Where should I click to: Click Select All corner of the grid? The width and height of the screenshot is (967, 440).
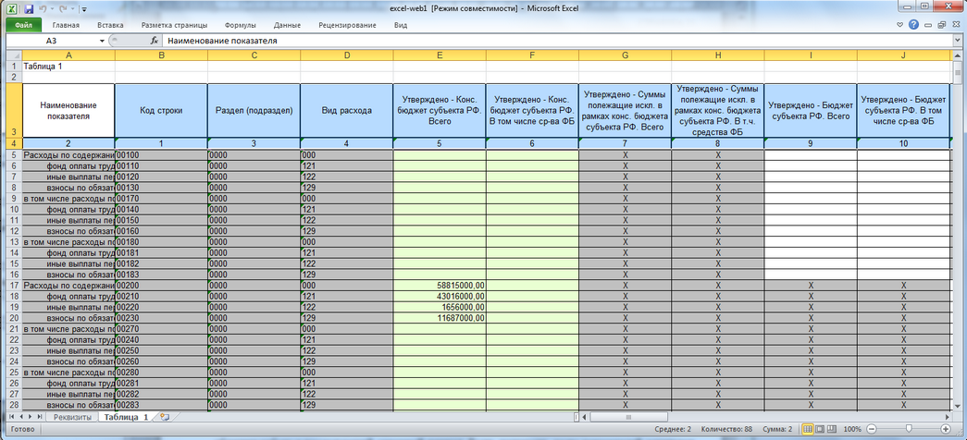(x=14, y=55)
